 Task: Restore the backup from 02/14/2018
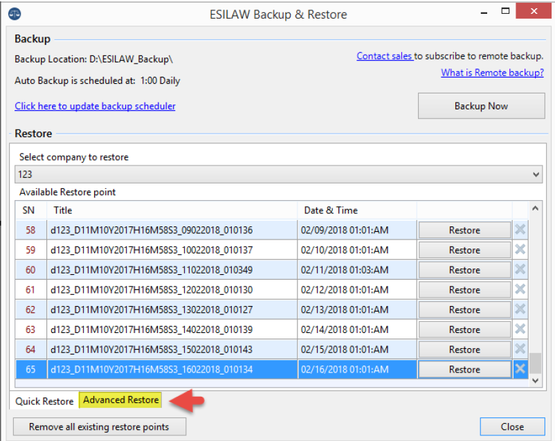point(465,330)
